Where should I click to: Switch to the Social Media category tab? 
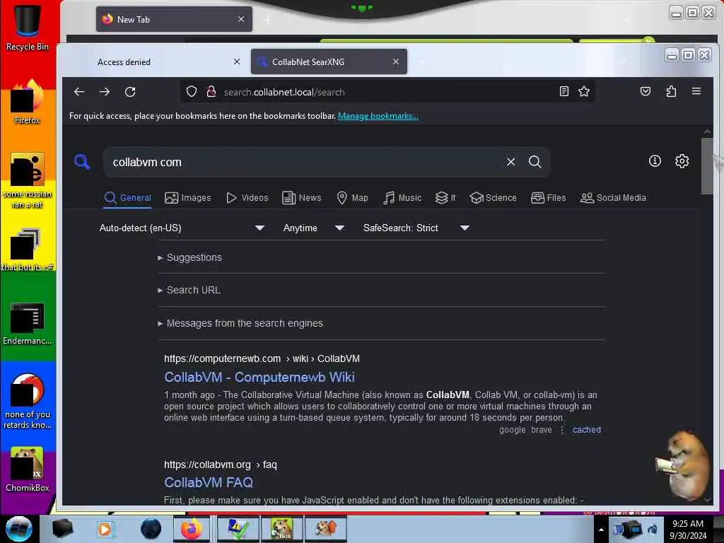click(613, 198)
